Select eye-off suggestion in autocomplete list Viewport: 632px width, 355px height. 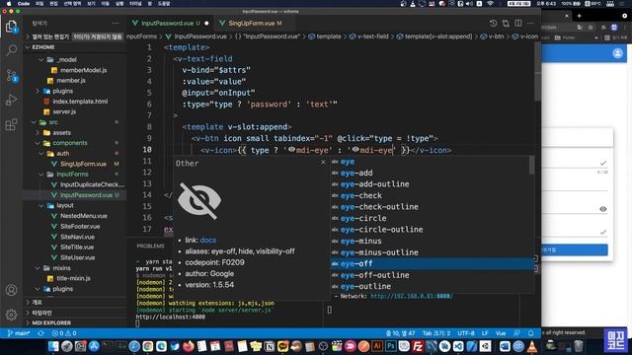pos(432,263)
